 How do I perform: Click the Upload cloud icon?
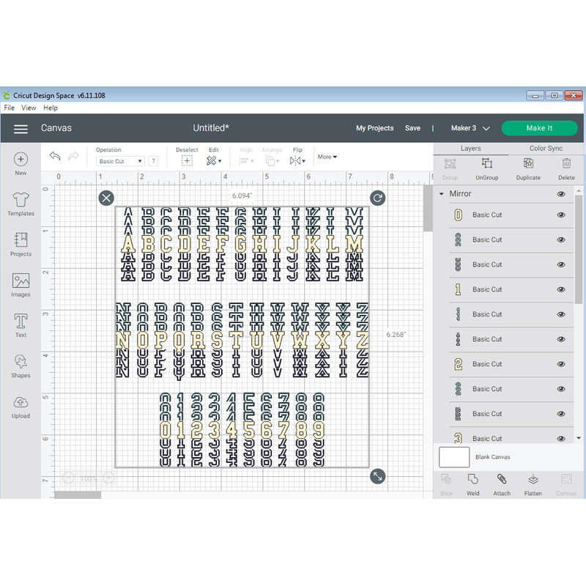coord(21,403)
